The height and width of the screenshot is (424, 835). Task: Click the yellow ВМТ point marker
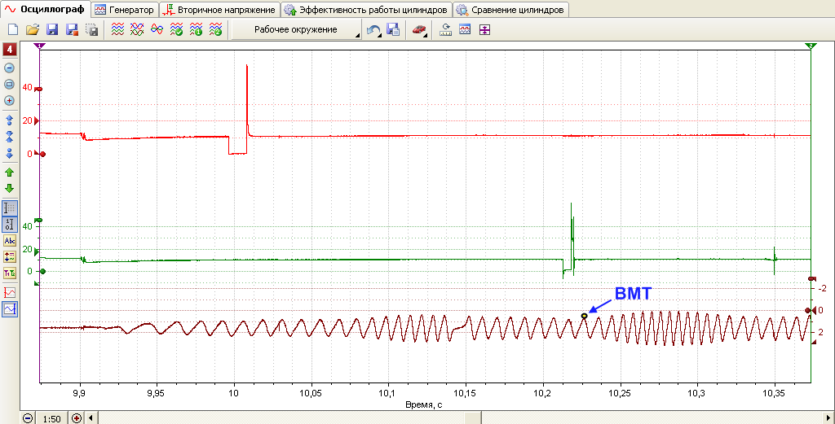point(584,316)
